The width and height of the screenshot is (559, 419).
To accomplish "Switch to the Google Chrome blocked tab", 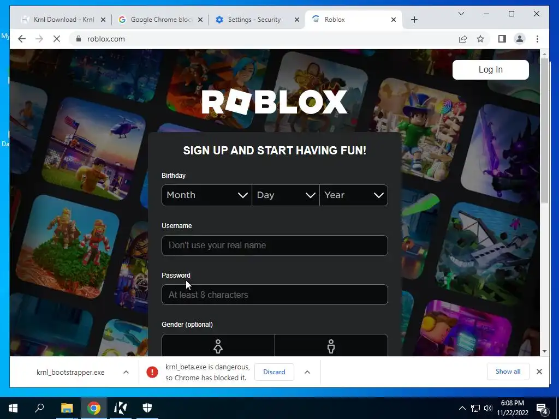I will click(x=160, y=20).
